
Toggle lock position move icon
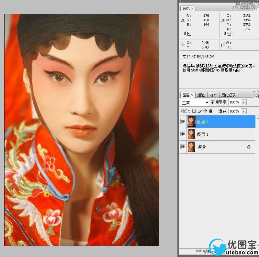[x=205, y=111]
